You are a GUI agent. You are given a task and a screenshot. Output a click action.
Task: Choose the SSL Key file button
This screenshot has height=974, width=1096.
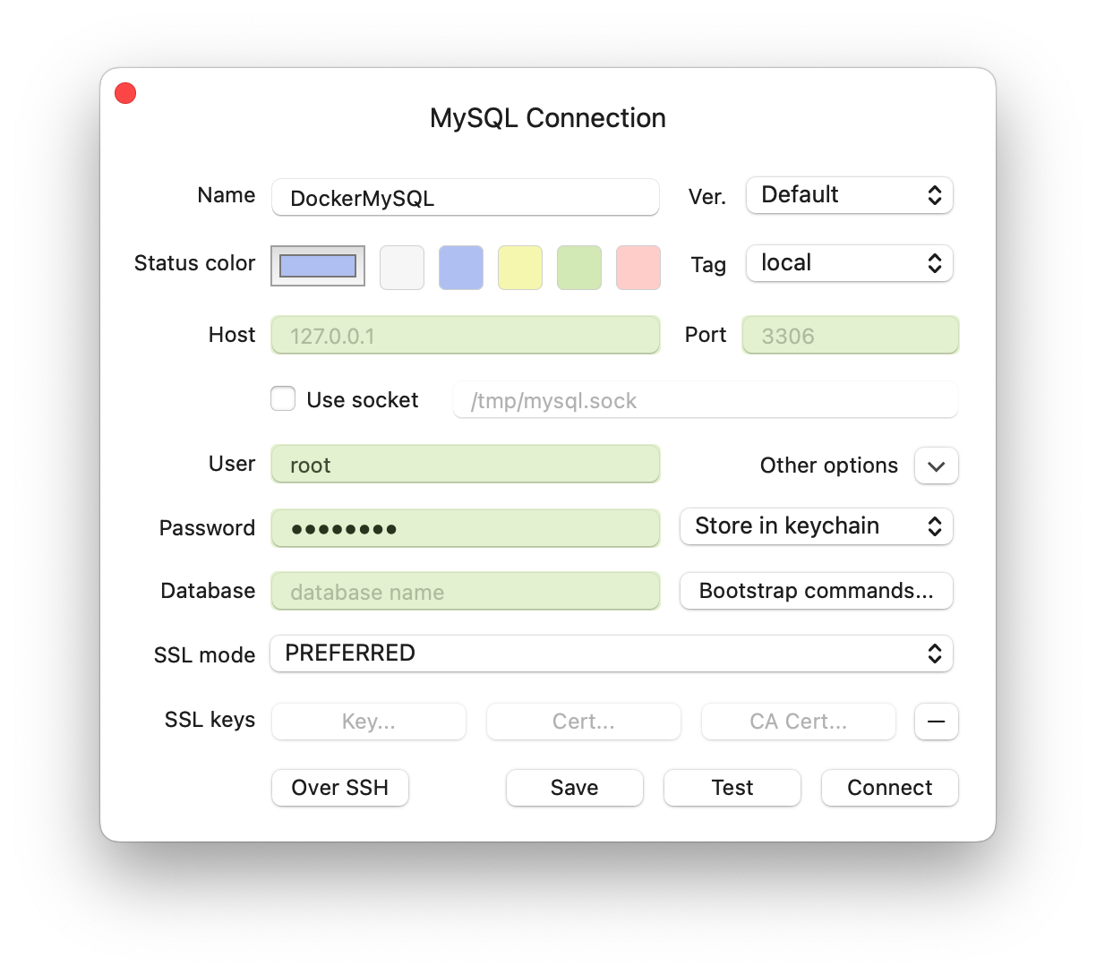click(x=369, y=722)
